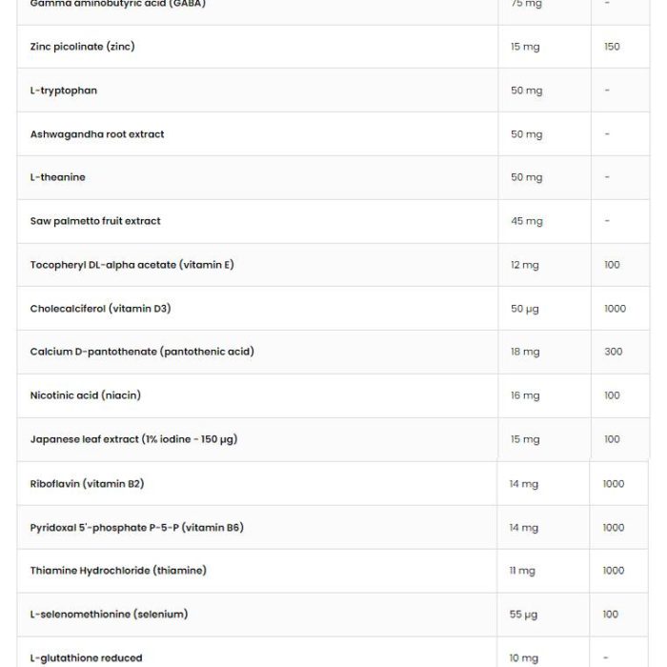Select the L-theanine ingredient cell

pyautogui.click(x=58, y=177)
